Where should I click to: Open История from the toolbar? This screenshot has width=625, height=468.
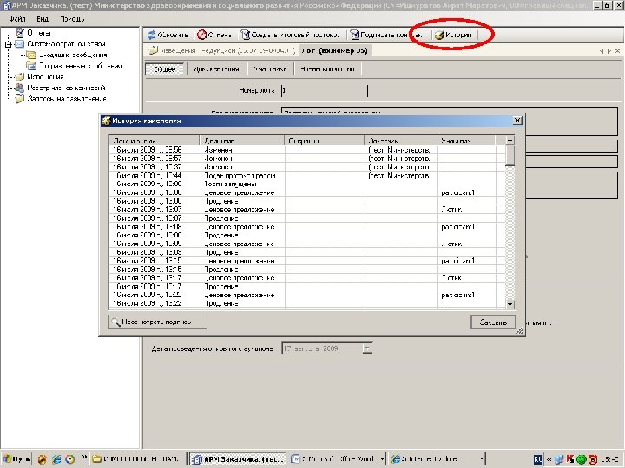[453, 35]
